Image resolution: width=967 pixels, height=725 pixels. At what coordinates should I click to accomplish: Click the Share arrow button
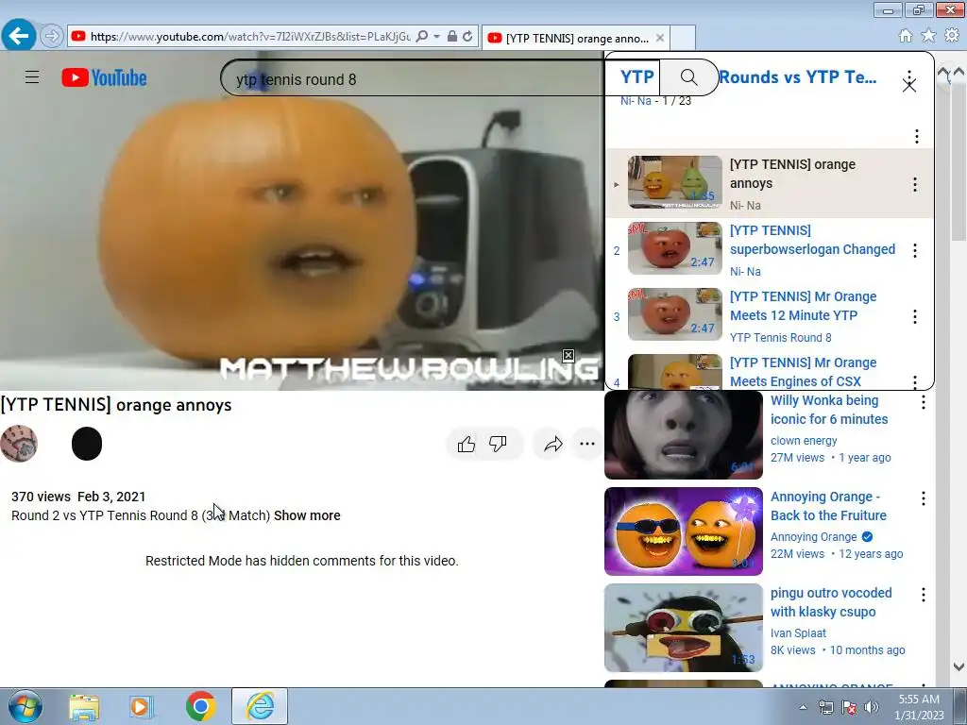553,444
